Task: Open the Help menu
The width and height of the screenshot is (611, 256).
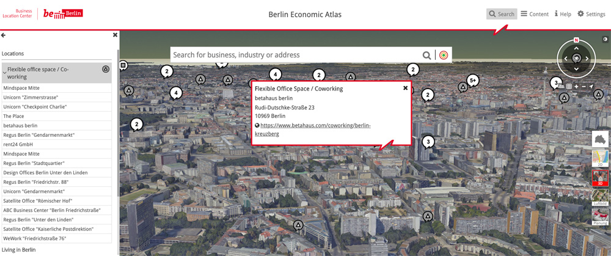Action: tap(563, 14)
